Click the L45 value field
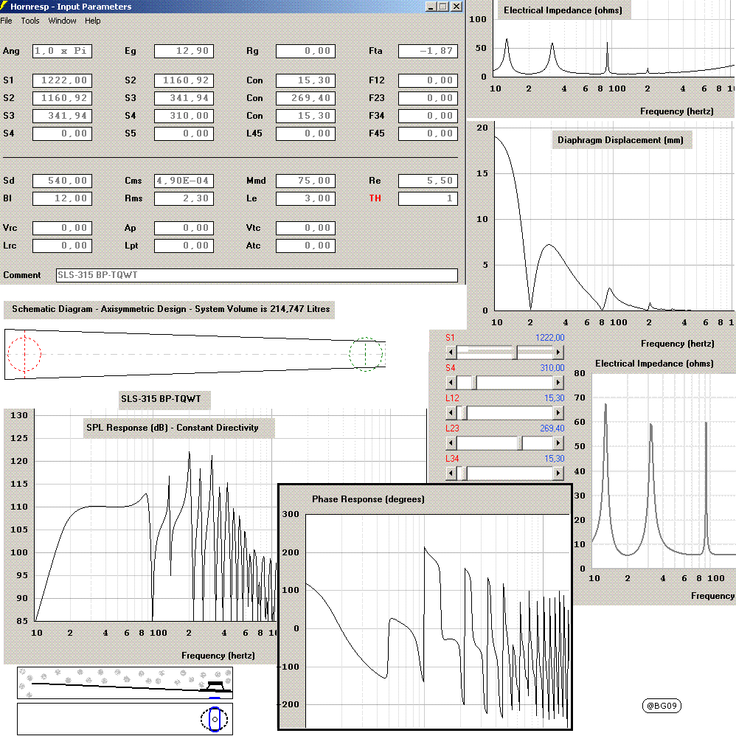This screenshot has width=736, height=736. coord(305,133)
